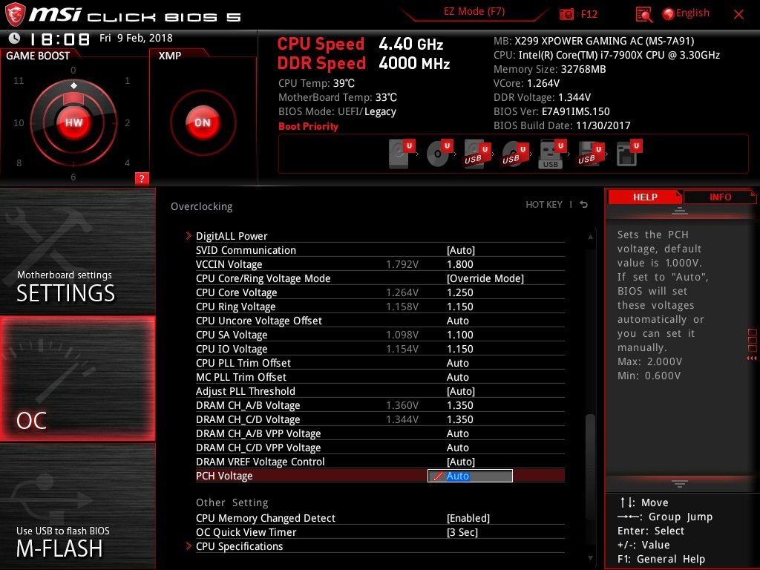Viewport: 760px width, 570px height.
Task: Select the last floppy/network boot device icon
Action: [x=629, y=153]
